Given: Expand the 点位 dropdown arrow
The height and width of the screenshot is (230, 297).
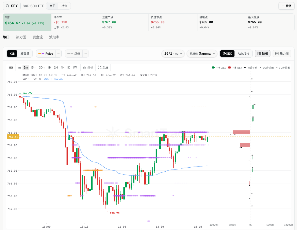Looking at the screenshot, I should (86, 54).
